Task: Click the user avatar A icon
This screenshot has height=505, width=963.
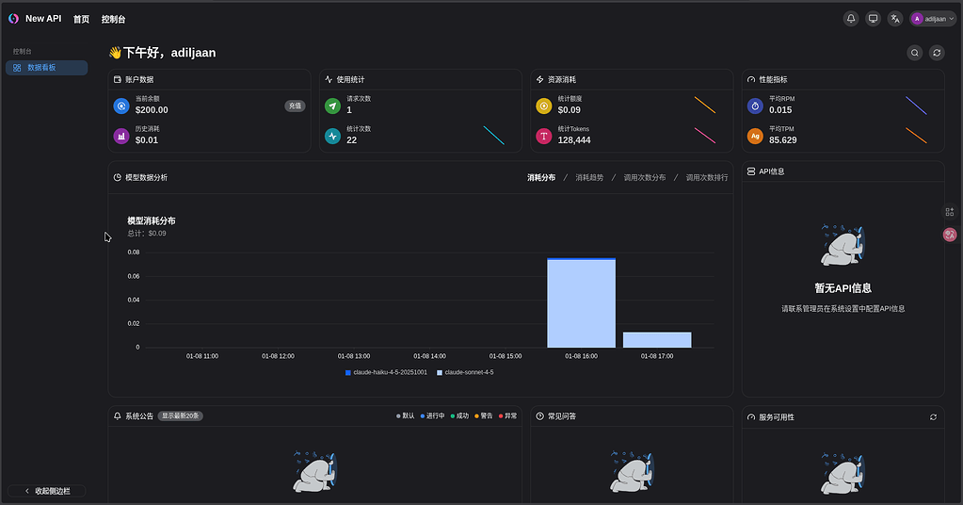Action: click(917, 19)
